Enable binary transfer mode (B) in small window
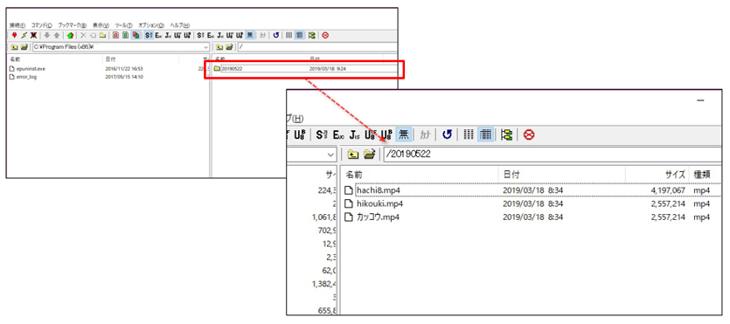730x324 pixels. (x=126, y=35)
